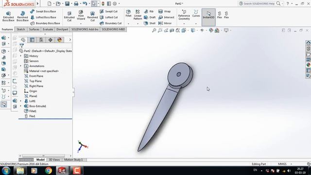The width and height of the screenshot is (311, 175).
Task: Open Google Chrome from the taskbar
Action: click(x=48, y=171)
